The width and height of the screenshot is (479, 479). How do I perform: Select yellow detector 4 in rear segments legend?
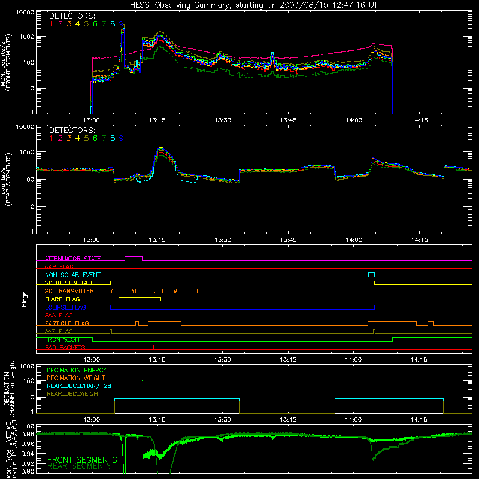tap(78, 138)
